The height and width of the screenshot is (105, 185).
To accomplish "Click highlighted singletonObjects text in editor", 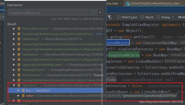I will [118, 43].
